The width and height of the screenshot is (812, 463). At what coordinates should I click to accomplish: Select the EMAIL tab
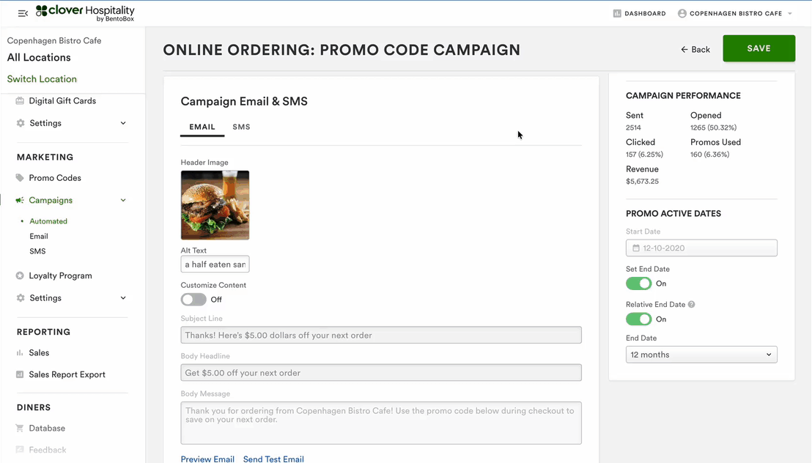click(x=202, y=127)
